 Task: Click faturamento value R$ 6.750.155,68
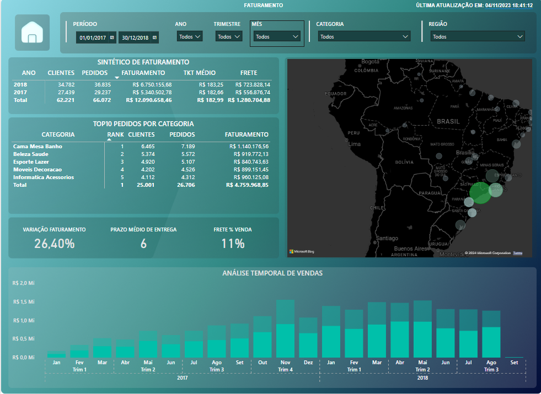(x=152, y=84)
